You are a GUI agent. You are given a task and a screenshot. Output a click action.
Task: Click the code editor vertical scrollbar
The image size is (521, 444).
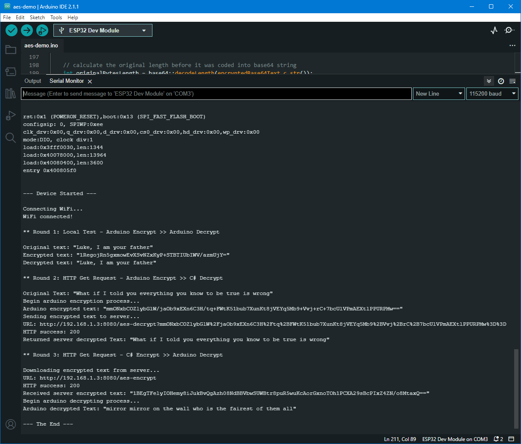[518, 62]
